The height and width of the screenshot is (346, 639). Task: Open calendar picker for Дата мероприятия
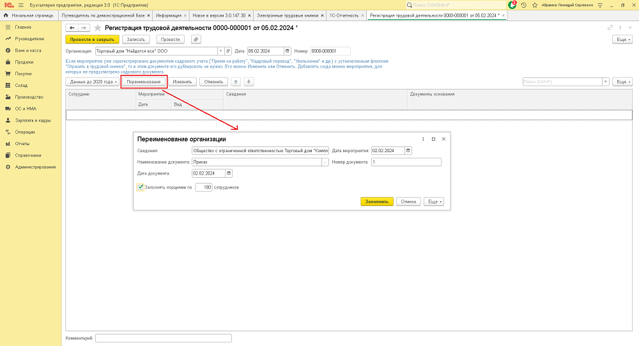[408, 150]
